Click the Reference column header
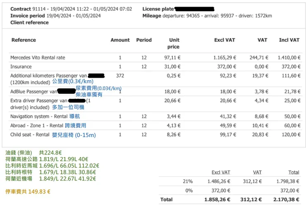The height and width of the screenshot is (205, 306). click(x=24, y=40)
